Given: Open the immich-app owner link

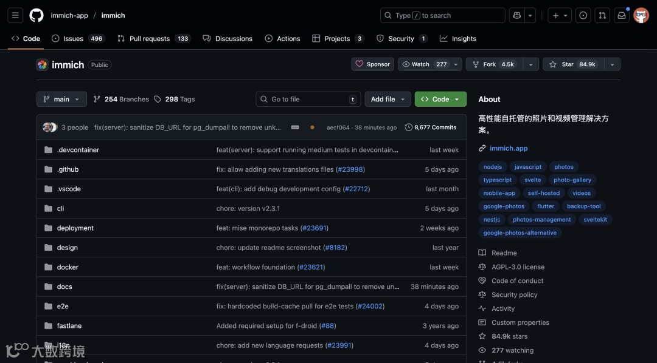Looking at the screenshot, I should tap(69, 15).
